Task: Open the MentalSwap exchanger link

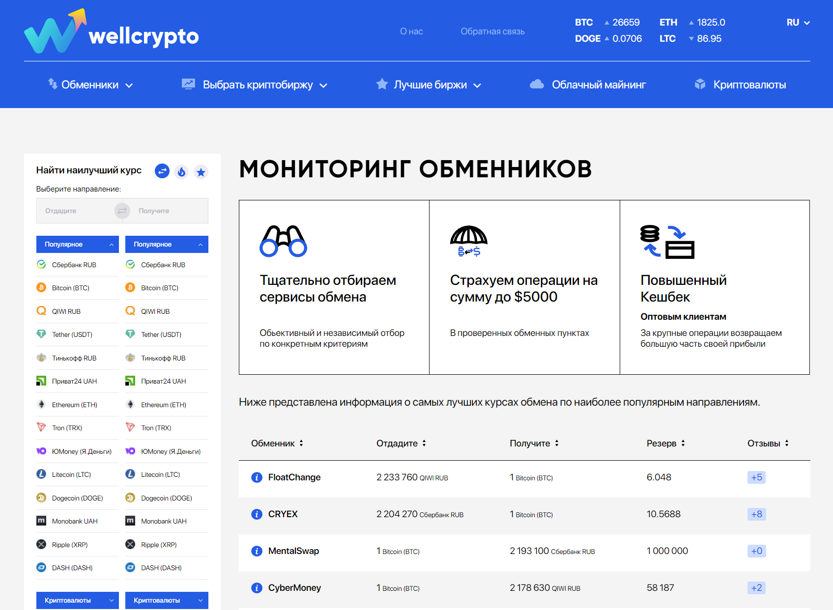Action: click(294, 551)
